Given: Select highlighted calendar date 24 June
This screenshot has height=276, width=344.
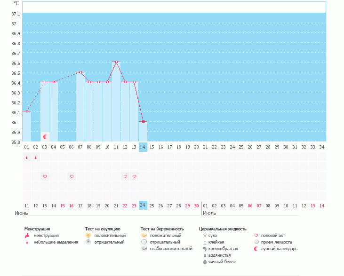Looking at the screenshot, I should coord(143,205).
